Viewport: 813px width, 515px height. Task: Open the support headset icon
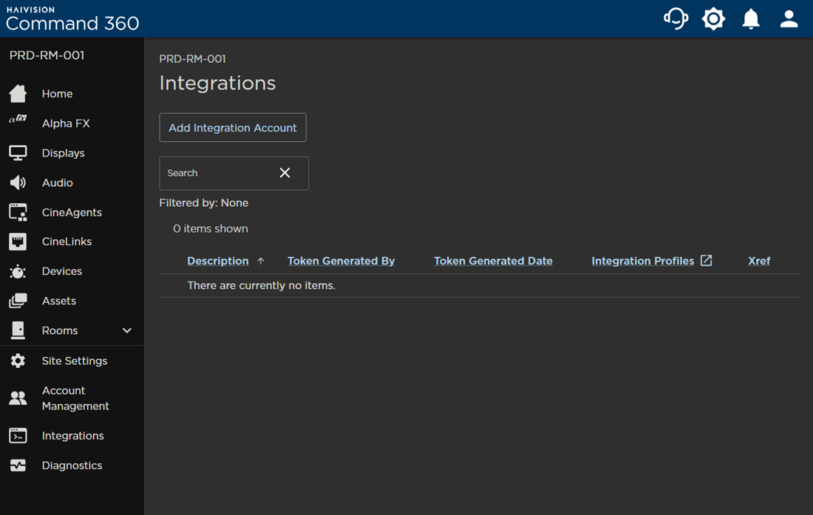pyautogui.click(x=676, y=18)
